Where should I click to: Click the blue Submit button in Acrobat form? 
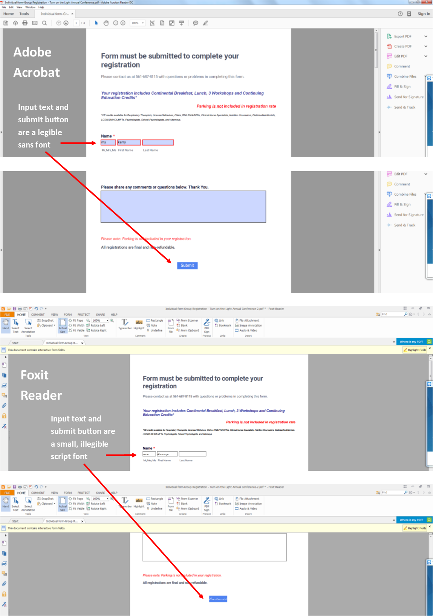tap(187, 265)
